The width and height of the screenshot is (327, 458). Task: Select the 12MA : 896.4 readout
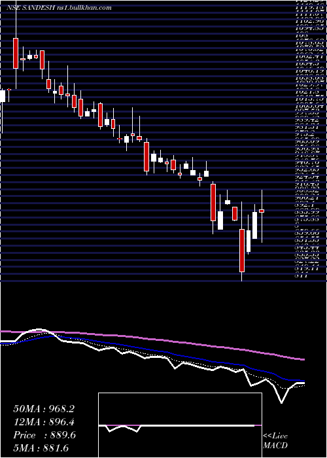(x=44, y=421)
